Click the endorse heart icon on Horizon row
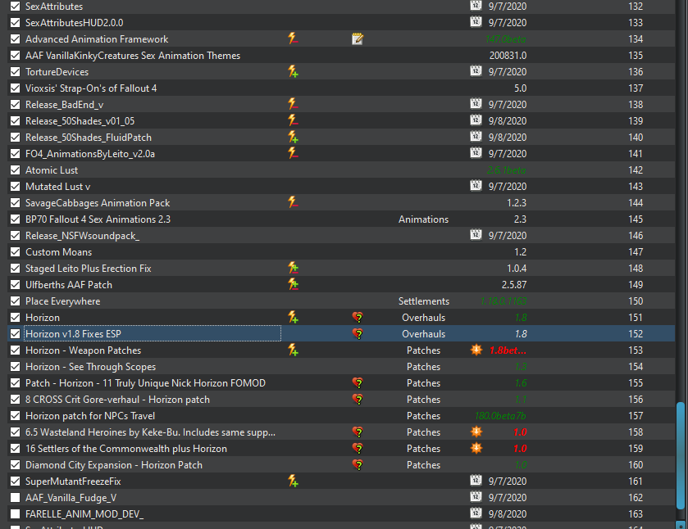Image resolution: width=688 pixels, height=529 pixels. [358, 317]
